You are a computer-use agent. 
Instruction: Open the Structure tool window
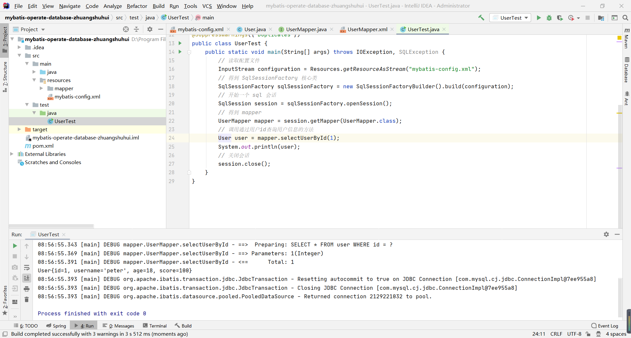pos(5,77)
